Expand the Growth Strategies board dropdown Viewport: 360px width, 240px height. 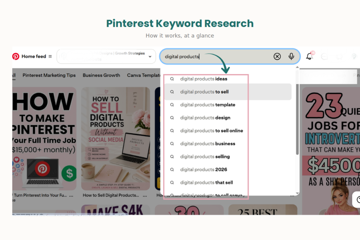150,57
